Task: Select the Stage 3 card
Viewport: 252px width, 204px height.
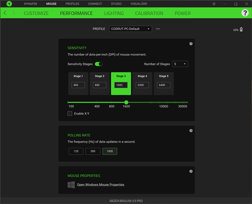Action: tap(121, 83)
